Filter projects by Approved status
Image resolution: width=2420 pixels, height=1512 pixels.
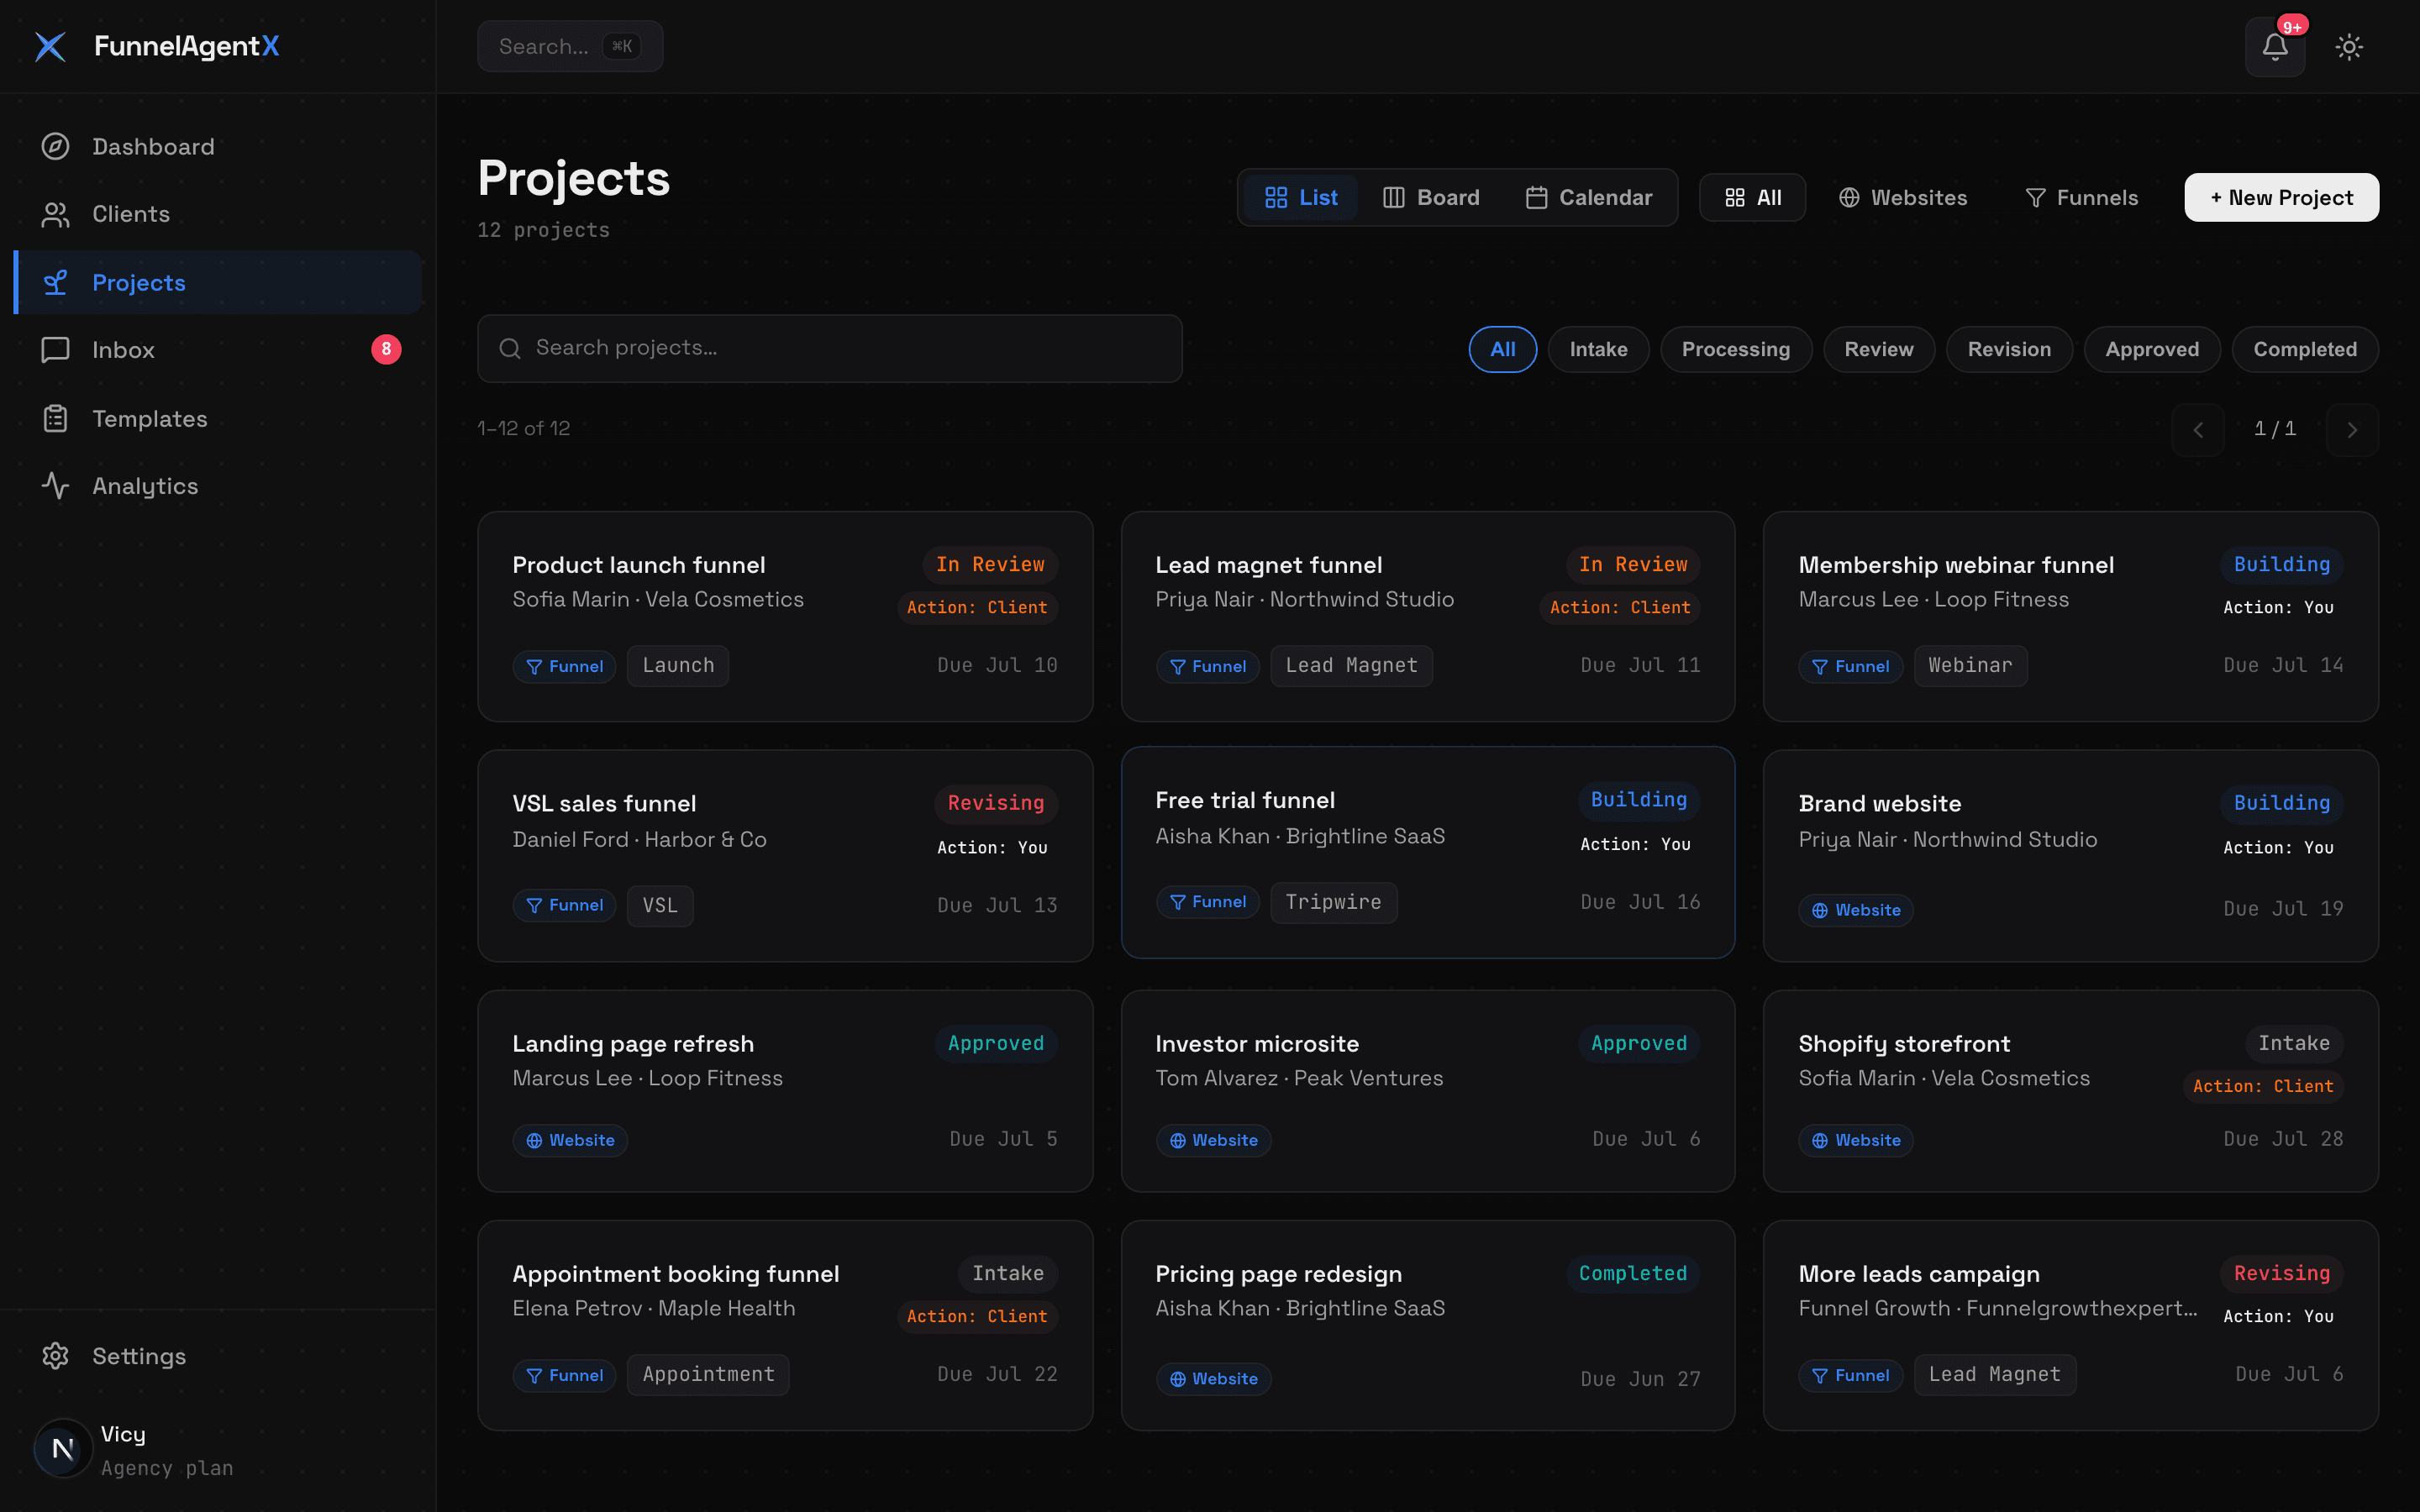pos(2152,349)
